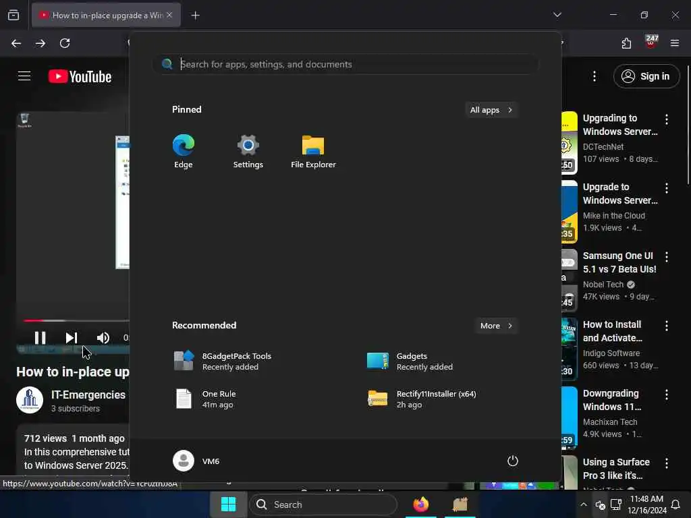Viewport: 691px width, 518px height.
Task: Click the extension badge showing 247
Action: (x=651, y=42)
